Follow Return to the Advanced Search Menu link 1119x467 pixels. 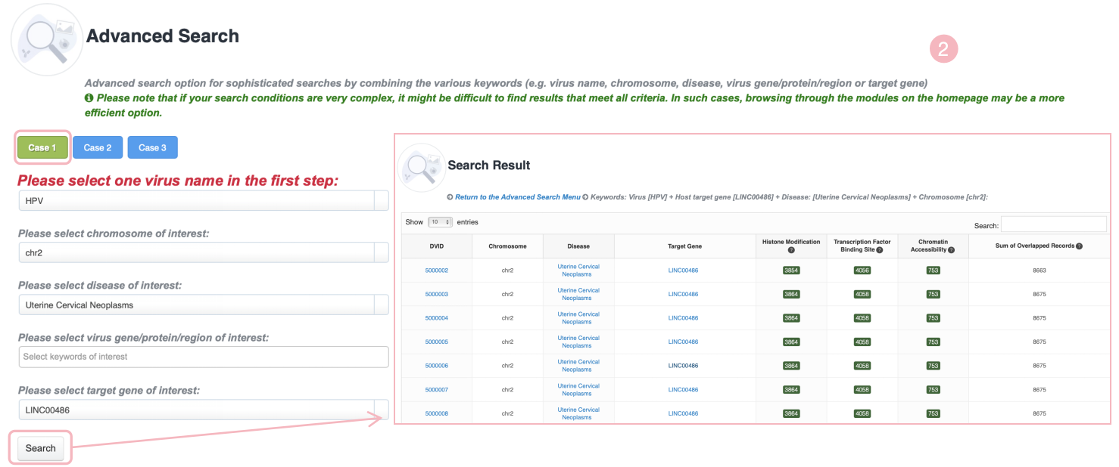tap(518, 197)
